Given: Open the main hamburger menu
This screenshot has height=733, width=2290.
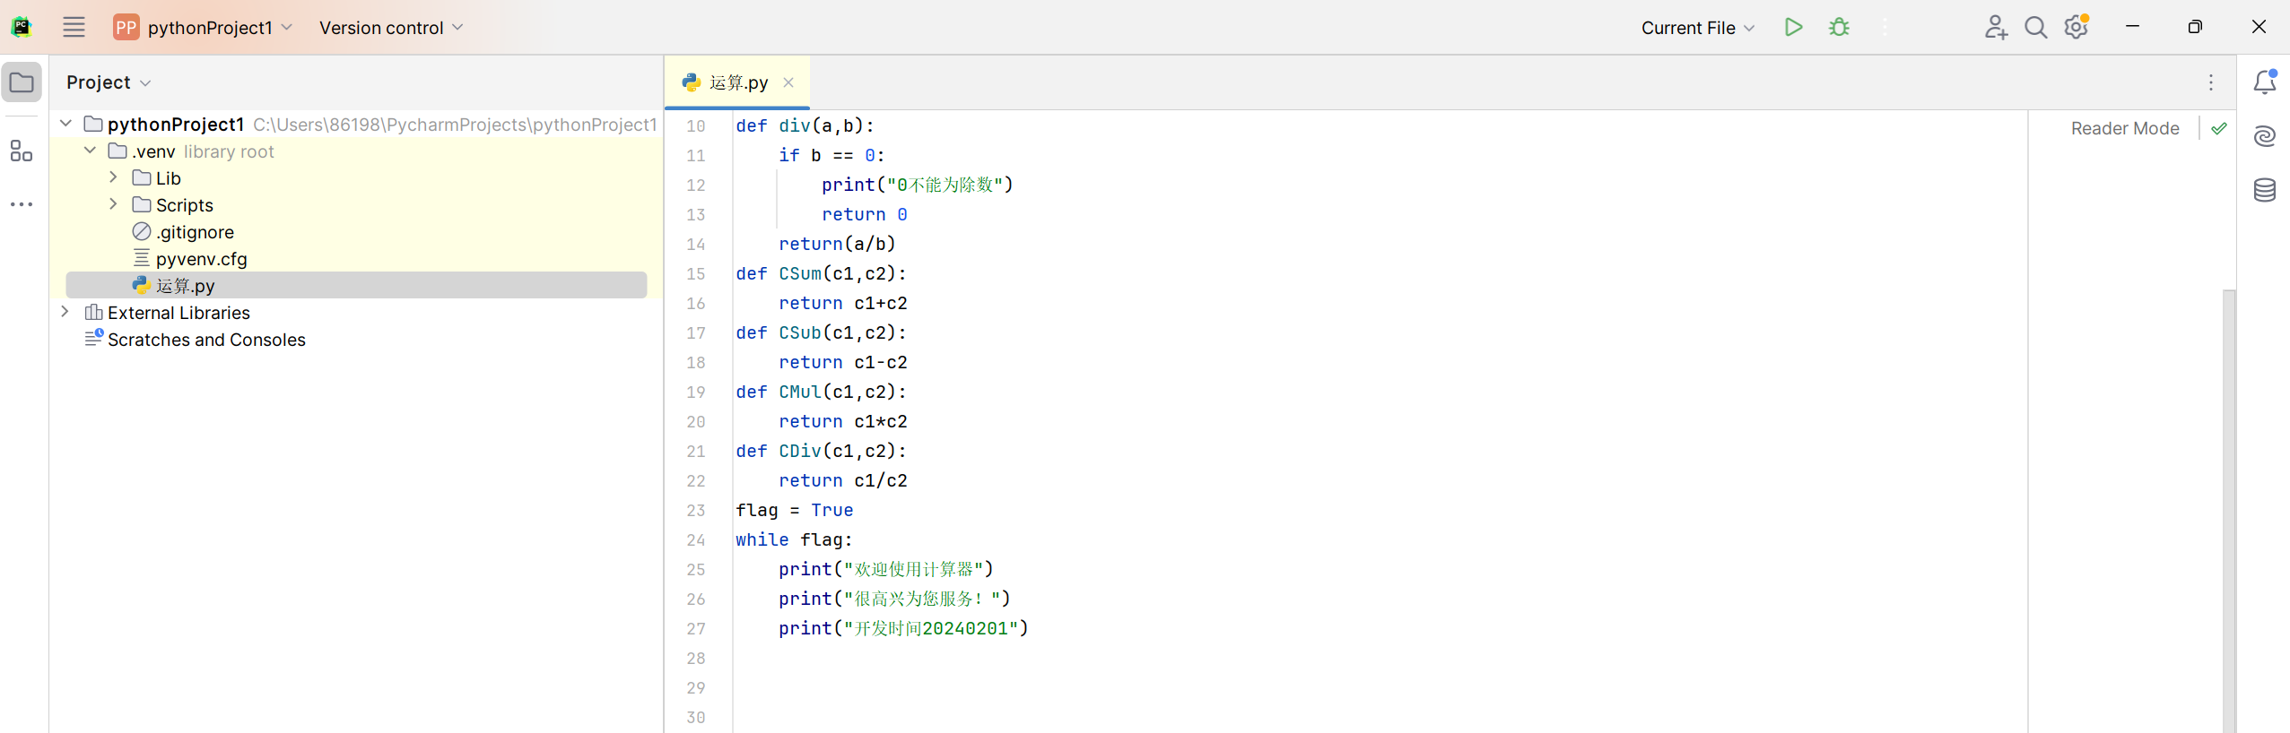Looking at the screenshot, I should coord(74,28).
